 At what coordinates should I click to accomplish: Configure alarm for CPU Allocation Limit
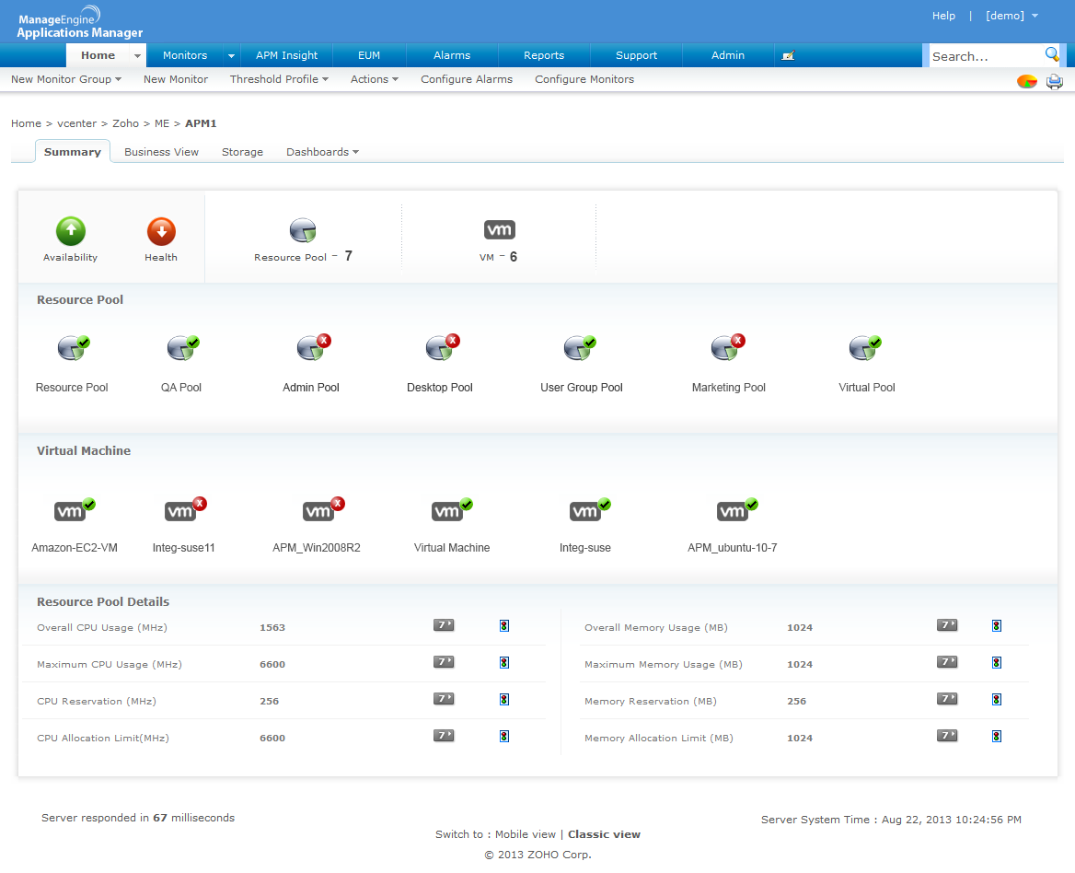[504, 736]
